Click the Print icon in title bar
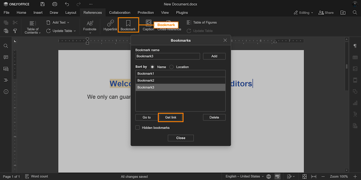 (x=55, y=4)
